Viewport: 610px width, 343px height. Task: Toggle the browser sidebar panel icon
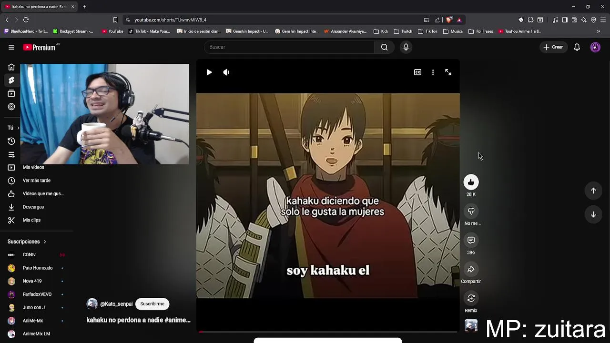[x=565, y=20]
